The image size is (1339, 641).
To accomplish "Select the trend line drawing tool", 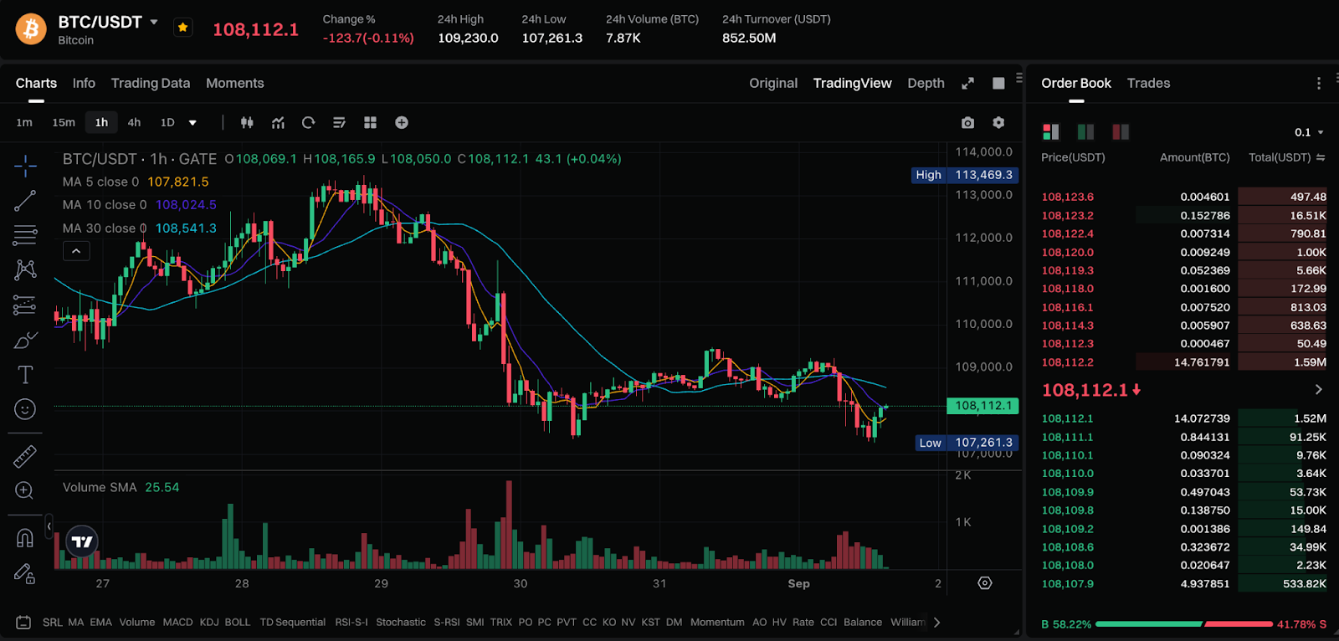I will click(x=25, y=201).
